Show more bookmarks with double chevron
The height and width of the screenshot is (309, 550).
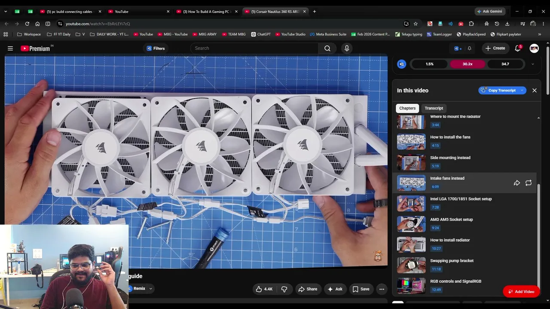pos(540,34)
